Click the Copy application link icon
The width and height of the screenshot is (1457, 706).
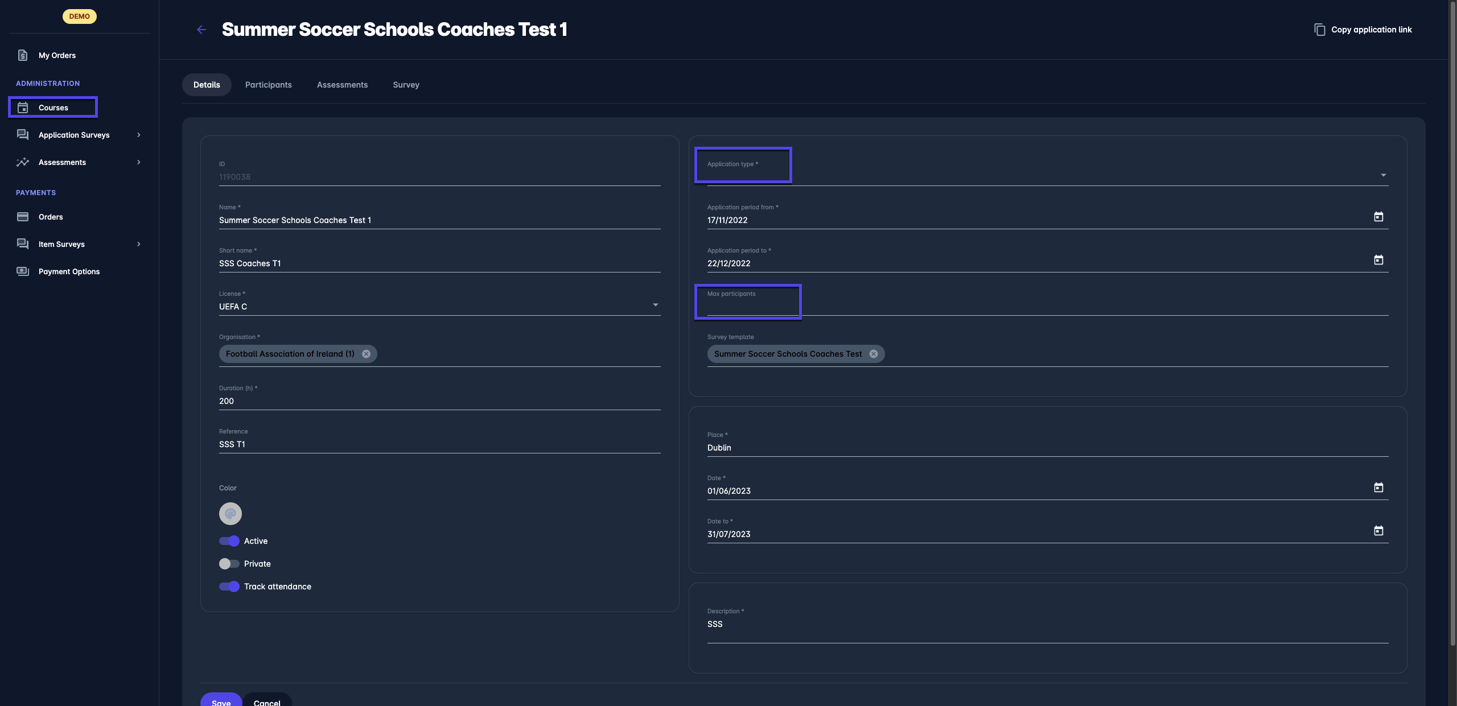coord(1319,30)
